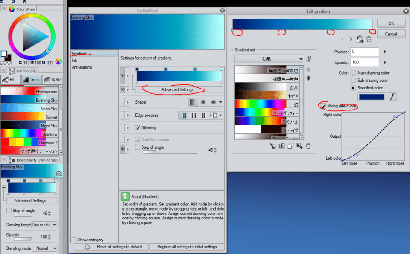Click Advanced Settings in Sub Tool Detail
The width and height of the screenshot is (410, 254).
(179, 89)
